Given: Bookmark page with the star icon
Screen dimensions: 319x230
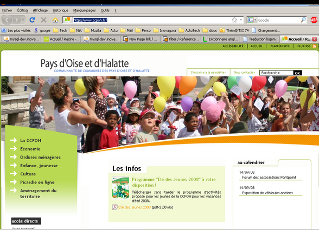Looking at the screenshot, I should pyautogui.click(x=234, y=20).
